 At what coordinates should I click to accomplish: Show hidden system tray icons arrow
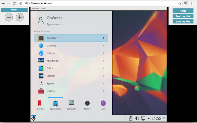point(149,118)
